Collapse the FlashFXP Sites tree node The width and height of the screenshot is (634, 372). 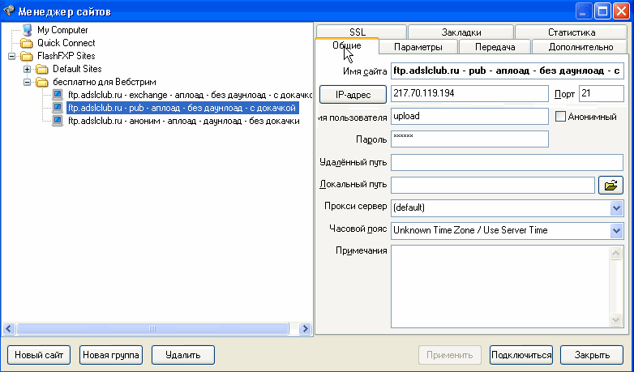pos(11,56)
